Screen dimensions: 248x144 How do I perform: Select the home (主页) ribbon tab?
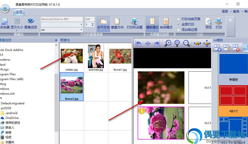(19, 12)
